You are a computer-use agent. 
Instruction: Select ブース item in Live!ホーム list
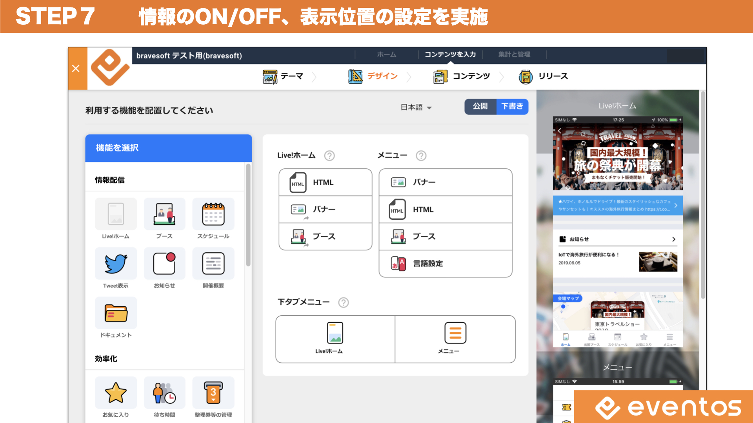[326, 237]
